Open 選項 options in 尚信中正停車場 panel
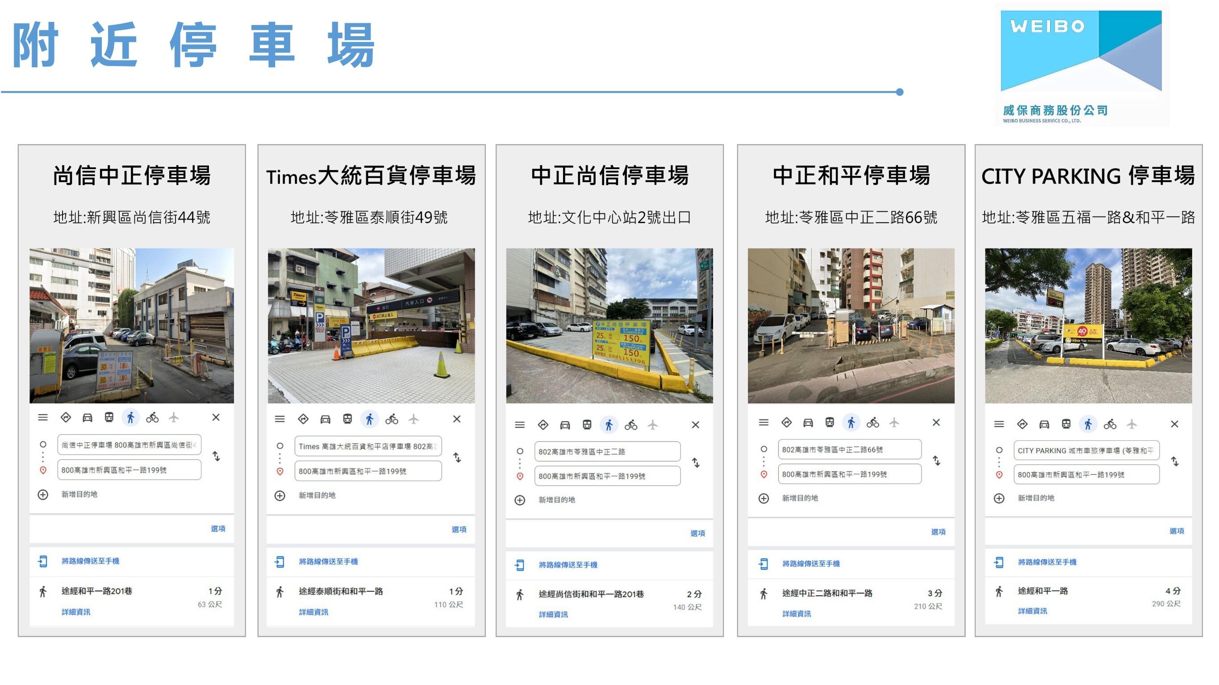This screenshot has width=1219, height=685. pyautogui.click(x=218, y=528)
